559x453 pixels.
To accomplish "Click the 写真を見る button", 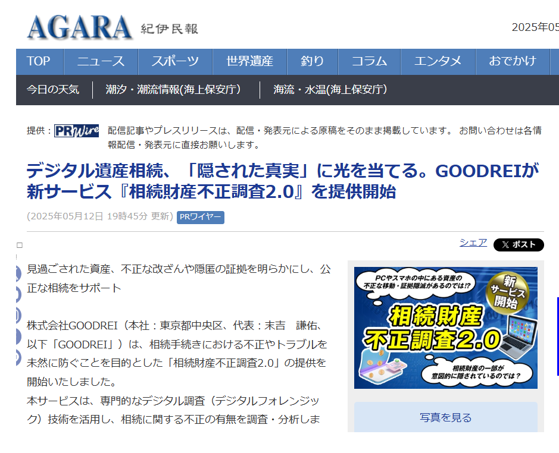I will (x=445, y=417).
